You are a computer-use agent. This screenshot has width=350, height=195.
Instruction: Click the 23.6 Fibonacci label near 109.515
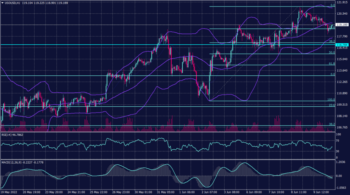pyautogui.click(x=331, y=105)
